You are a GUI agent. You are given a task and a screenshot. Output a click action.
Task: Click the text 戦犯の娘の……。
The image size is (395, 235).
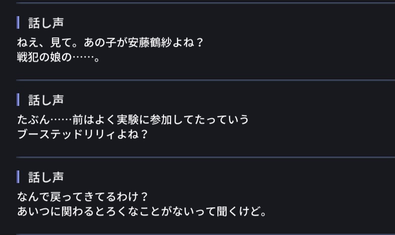pos(59,57)
